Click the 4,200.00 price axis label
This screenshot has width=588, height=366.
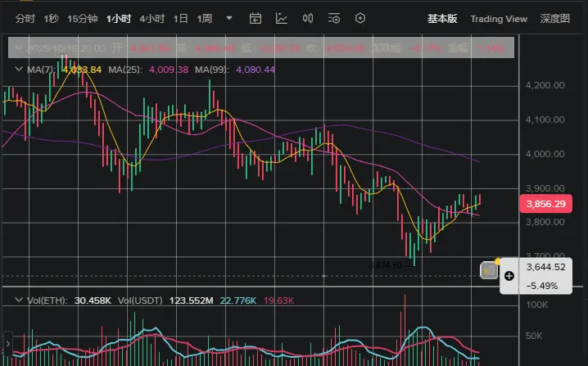(545, 85)
